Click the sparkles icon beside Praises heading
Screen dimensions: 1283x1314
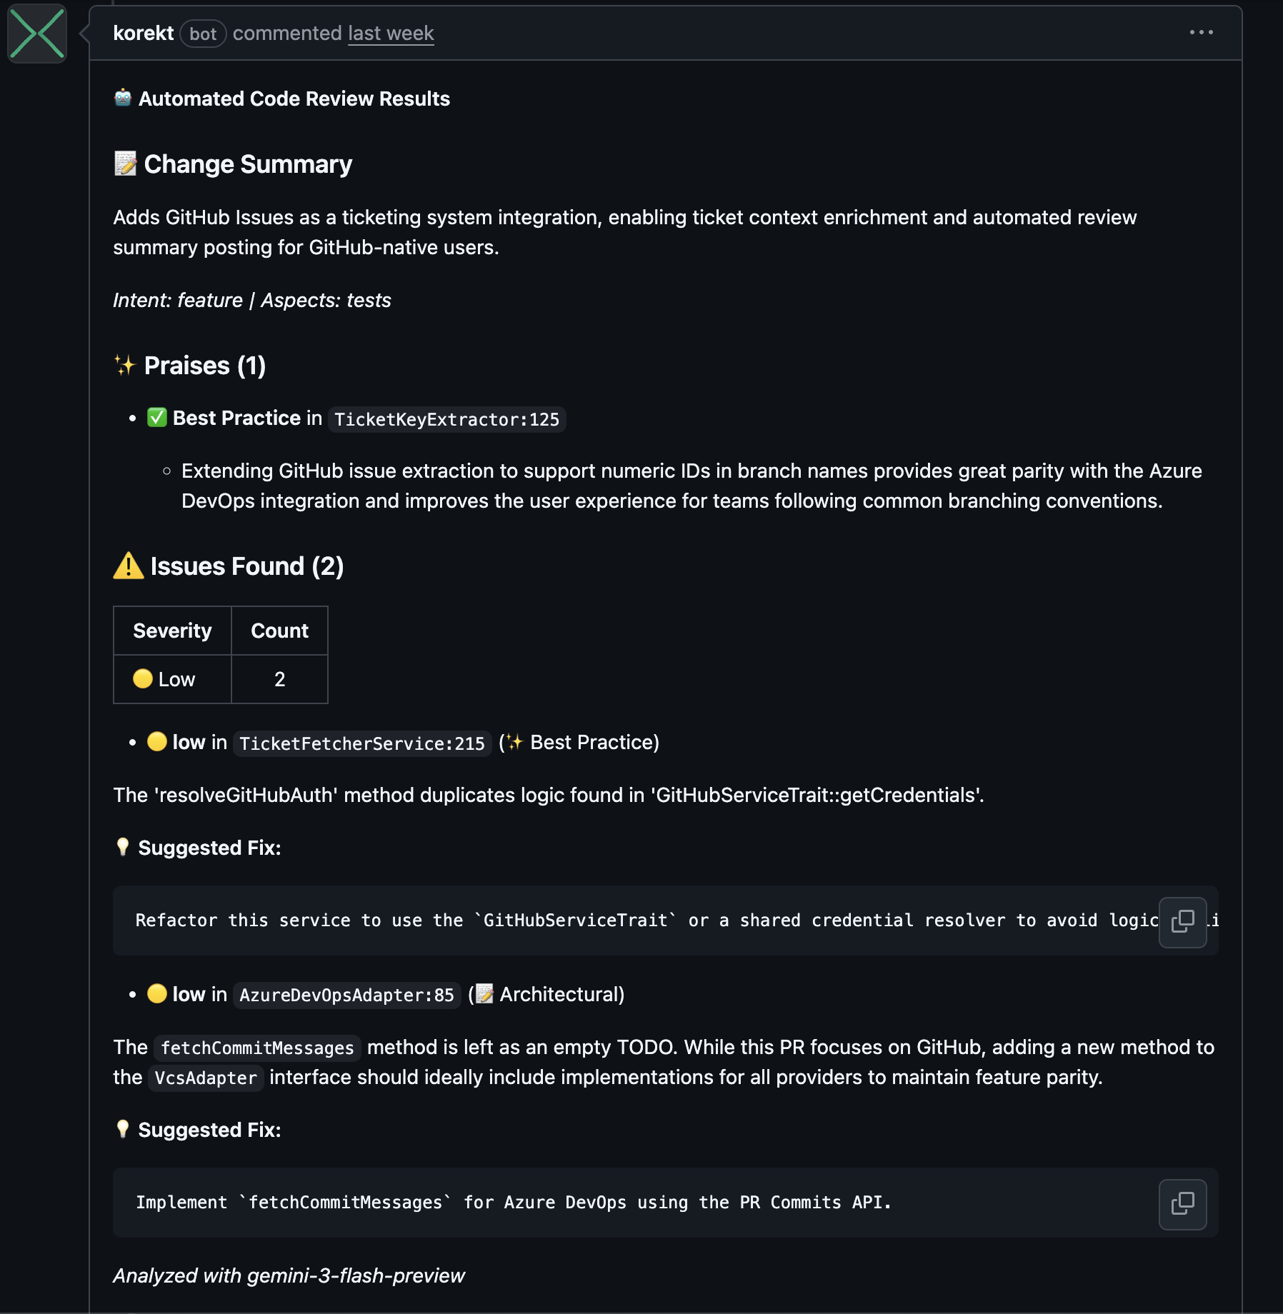[123, 365]
